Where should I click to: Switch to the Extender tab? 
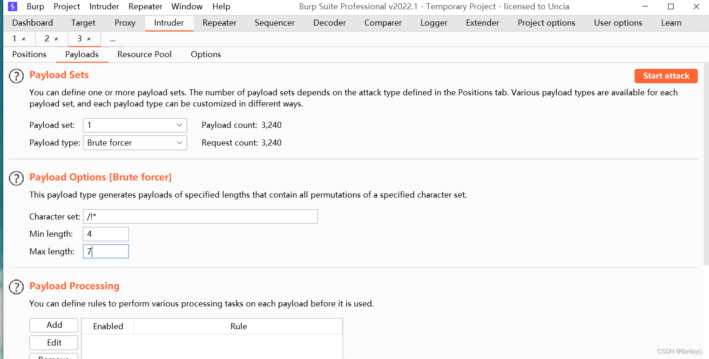click(x=482, y=23)
